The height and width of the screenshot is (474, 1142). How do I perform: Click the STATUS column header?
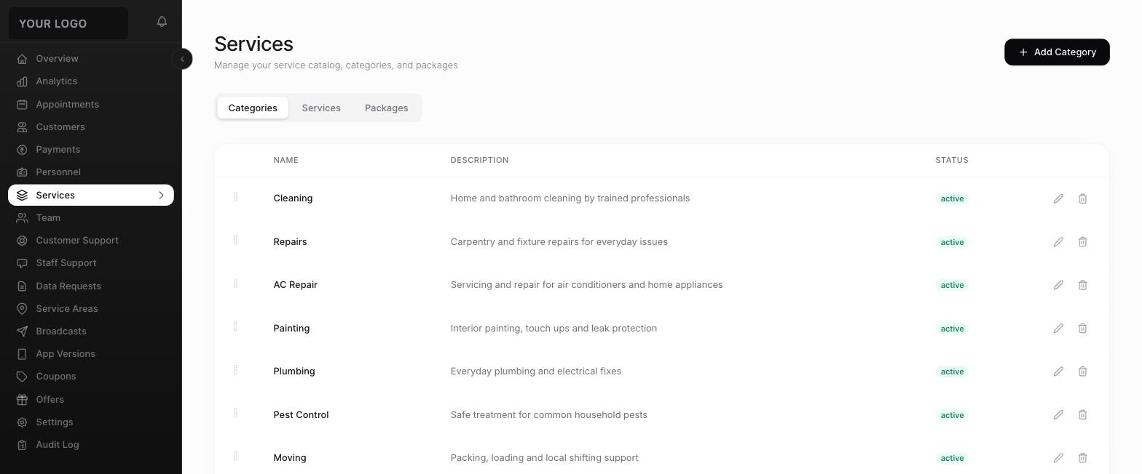pos(952,160)
